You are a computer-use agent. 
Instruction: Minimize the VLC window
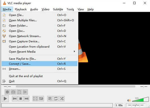point(124,3)
